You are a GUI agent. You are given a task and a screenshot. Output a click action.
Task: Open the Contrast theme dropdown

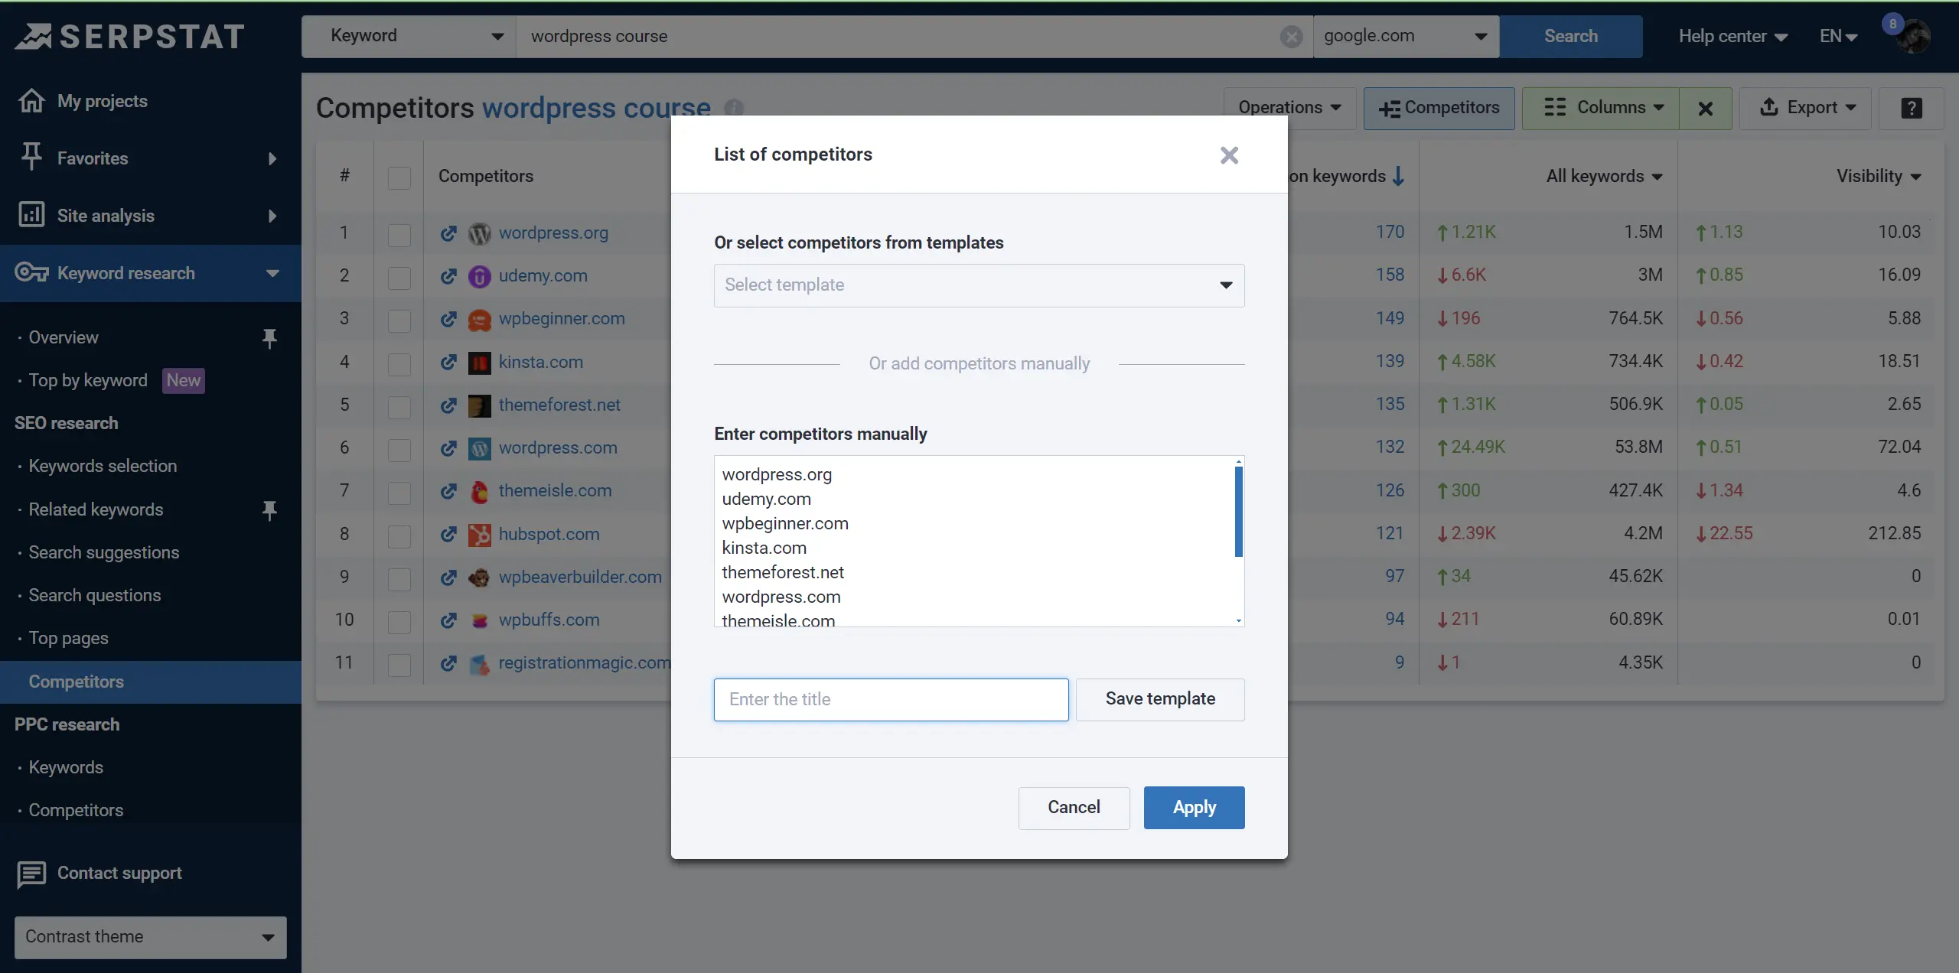150,937
